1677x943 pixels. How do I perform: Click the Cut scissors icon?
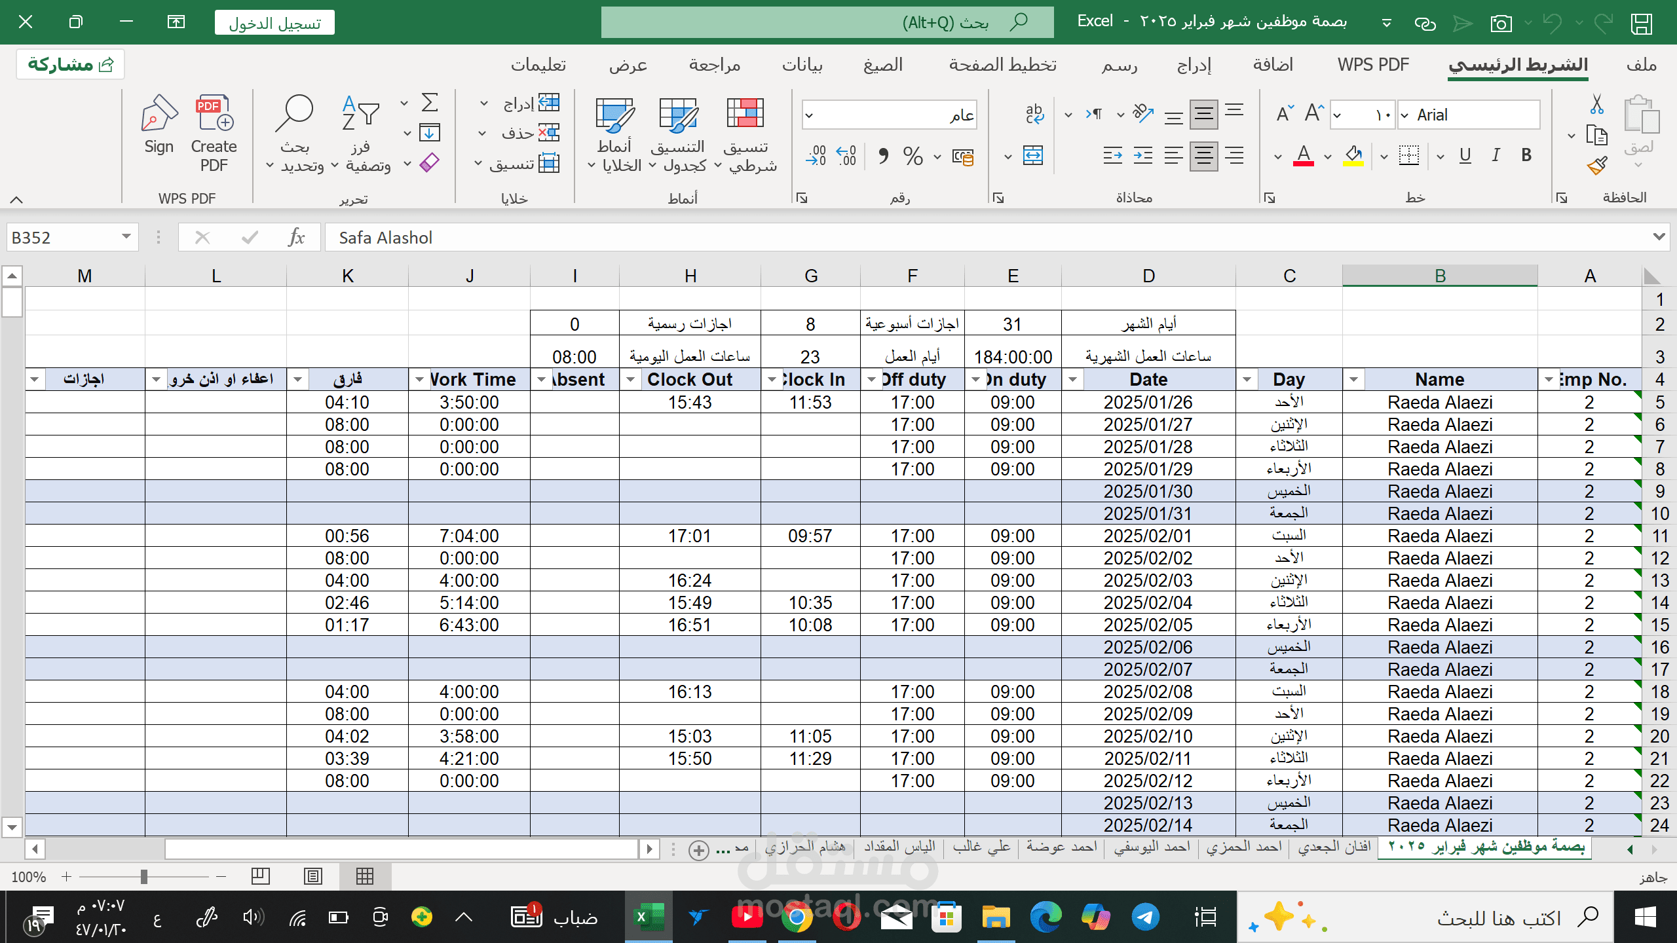pos(1596,103)
